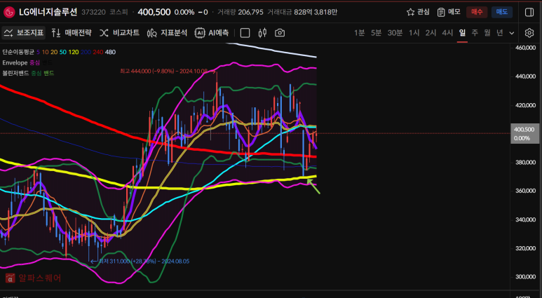Click the LG logo icon
542x298 pixels.
(x=9, y=13)
